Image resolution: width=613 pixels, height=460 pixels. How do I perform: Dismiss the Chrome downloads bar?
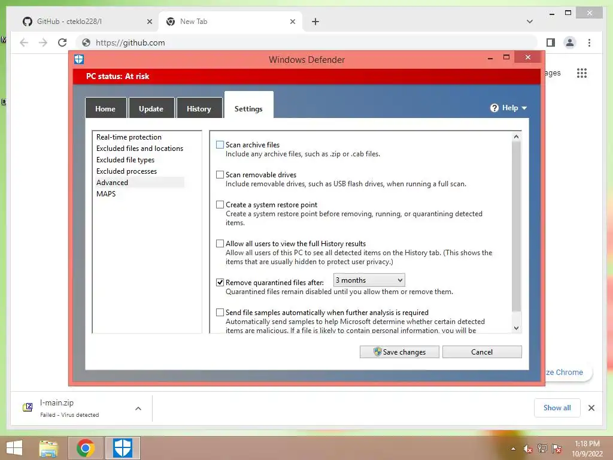(x=591, y=408)
